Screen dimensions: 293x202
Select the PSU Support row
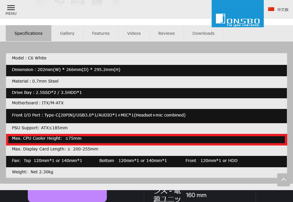coord(146,128)
